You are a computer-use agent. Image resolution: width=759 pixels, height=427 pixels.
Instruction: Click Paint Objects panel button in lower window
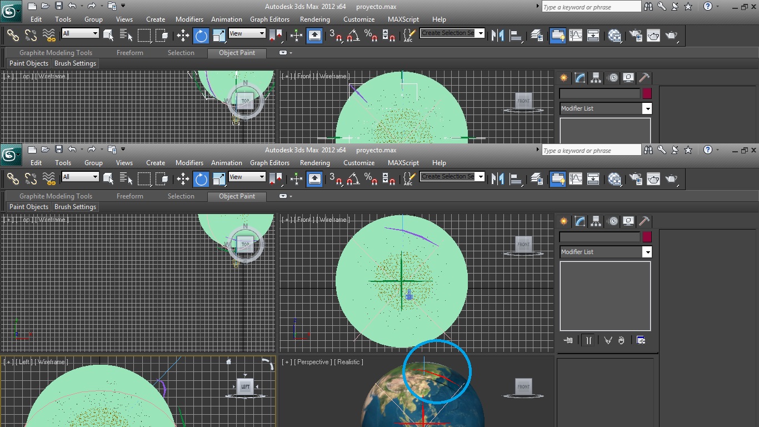pos(29,207)
